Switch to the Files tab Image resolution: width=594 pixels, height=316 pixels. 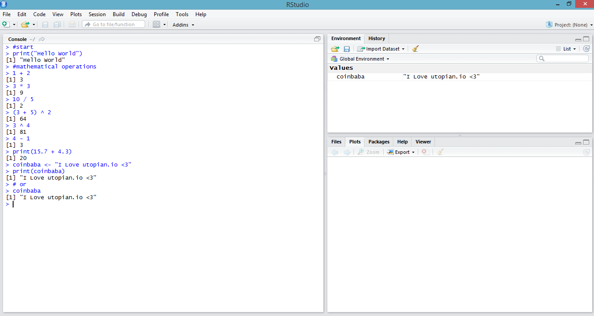(x=336, y=142)
